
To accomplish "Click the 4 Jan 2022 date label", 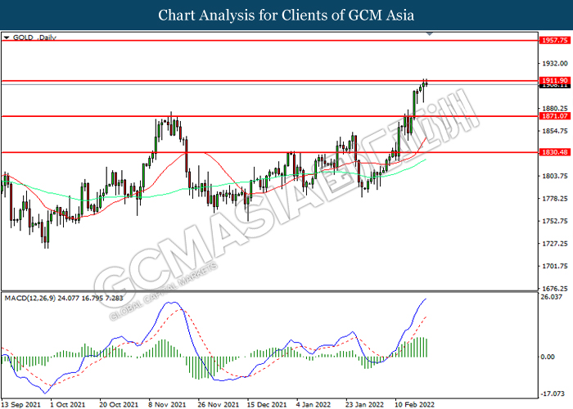I will point(314,405).
